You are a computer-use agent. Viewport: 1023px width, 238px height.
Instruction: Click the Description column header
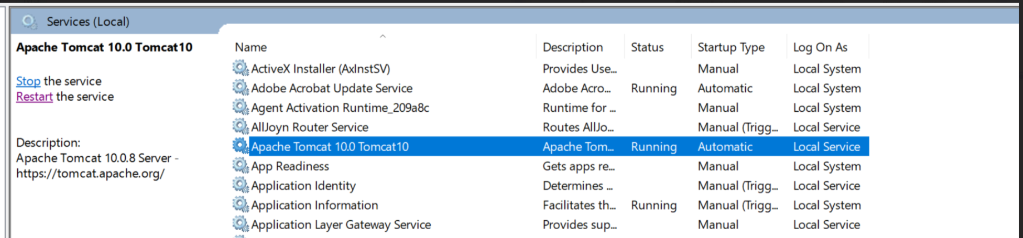point(572,47)
